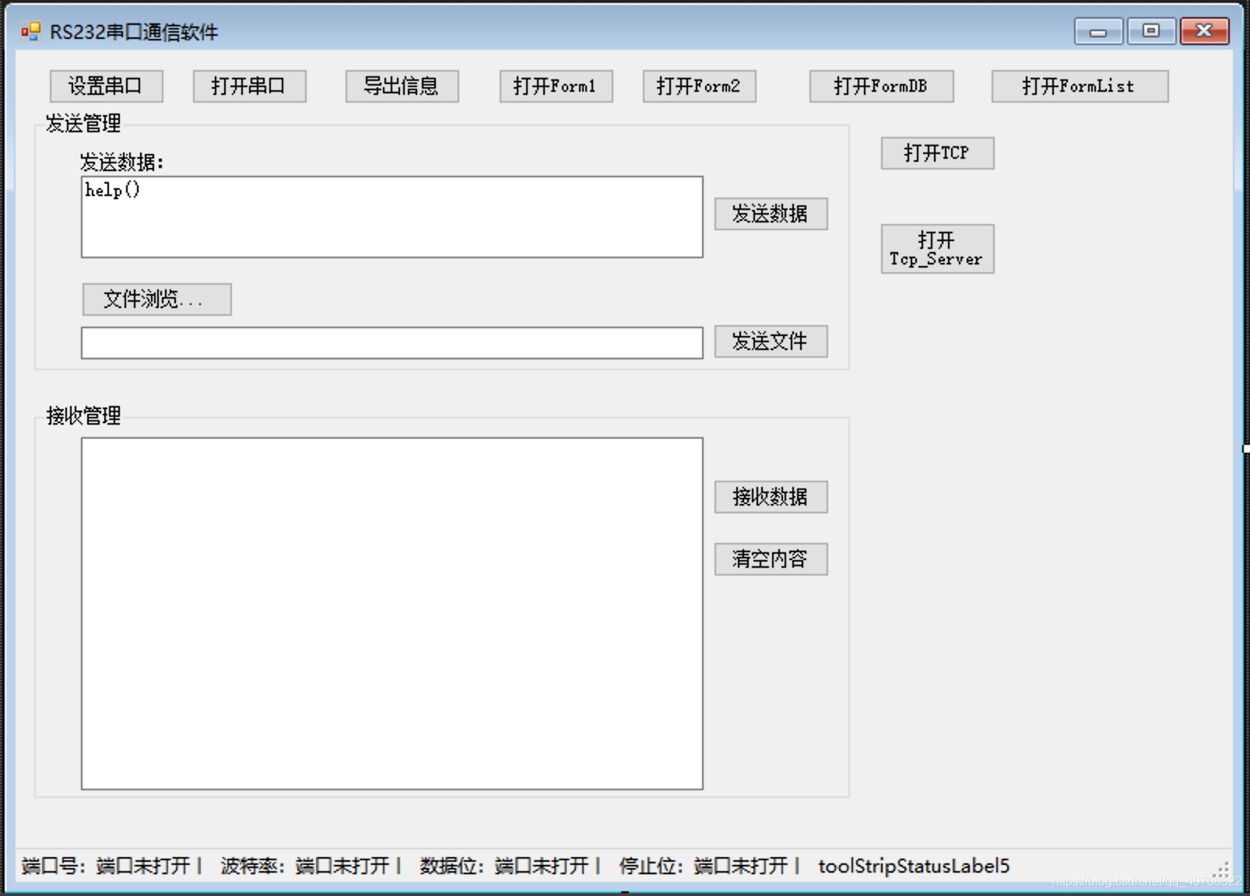
Task: Launch Form2 using 打开Form2 button
Action: 699,86
